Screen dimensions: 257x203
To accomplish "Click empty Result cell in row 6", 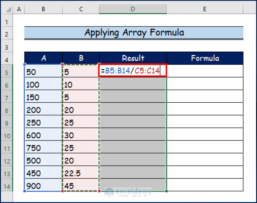I will (x=133, y=84).
